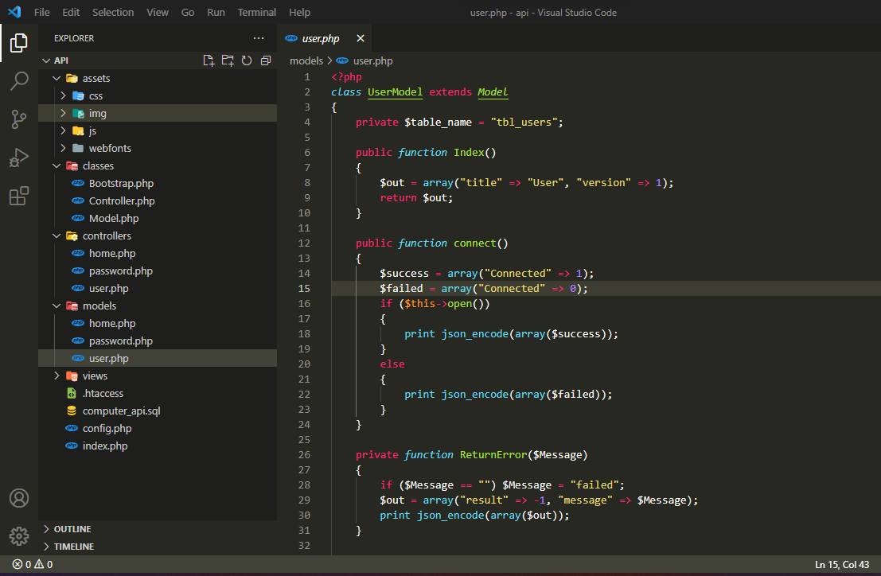Expand the css folder
Viewport: 881px width, 576px height.
[x=96, y=95]
